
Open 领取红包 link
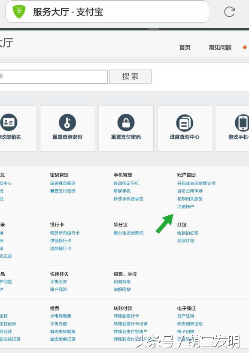point(185,241)
